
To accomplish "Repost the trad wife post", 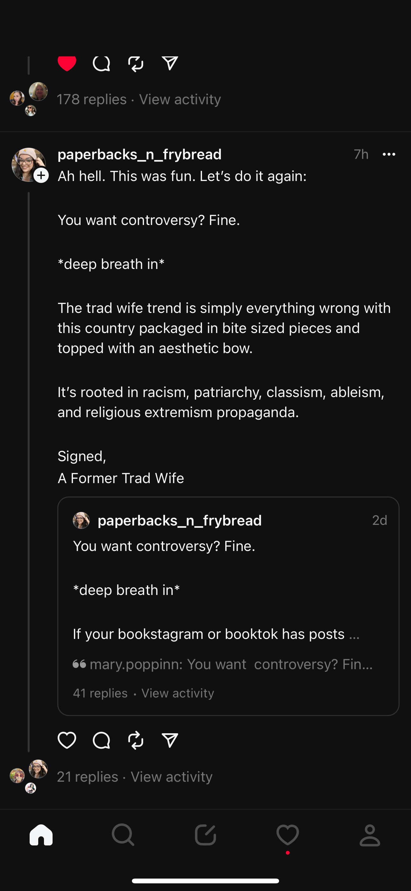I will click(136, 741).
